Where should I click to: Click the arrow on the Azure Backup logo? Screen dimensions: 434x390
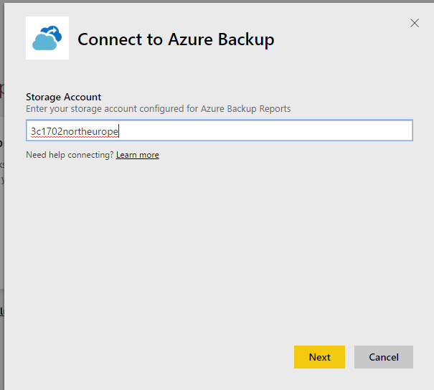tap(55, 32)
